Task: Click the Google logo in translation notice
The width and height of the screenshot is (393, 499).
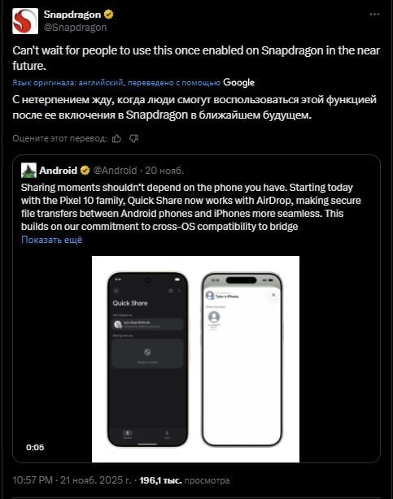Action: point(238,82)
